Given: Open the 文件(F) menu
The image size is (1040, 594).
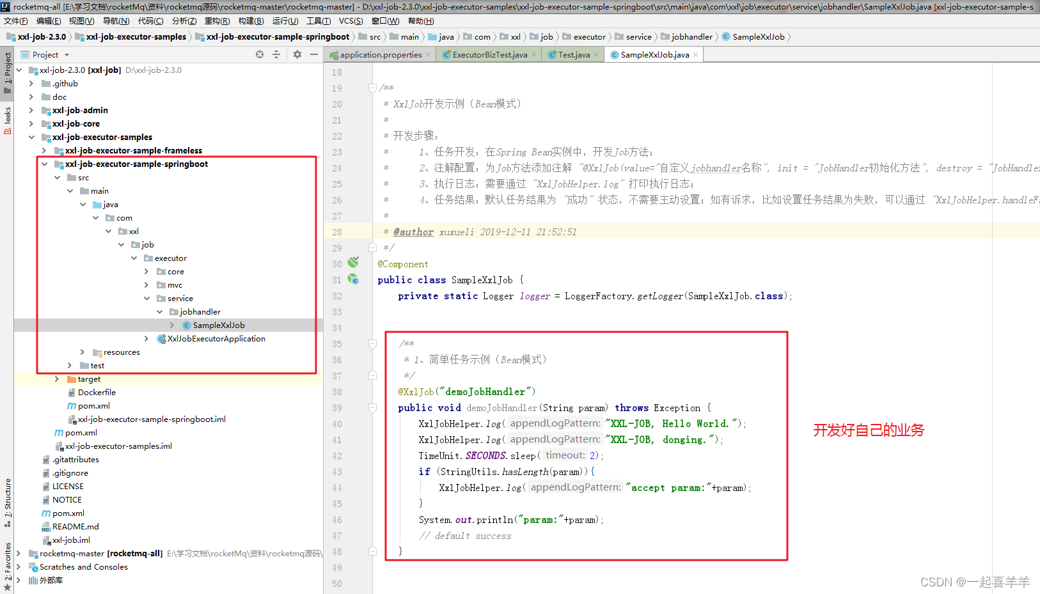Looking at the screenshot, I should point(16,21).
